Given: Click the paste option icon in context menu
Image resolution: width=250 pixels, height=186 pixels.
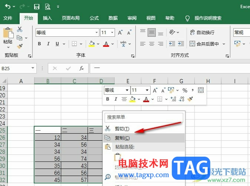Looking at the screenshot, I should (118, 157).
